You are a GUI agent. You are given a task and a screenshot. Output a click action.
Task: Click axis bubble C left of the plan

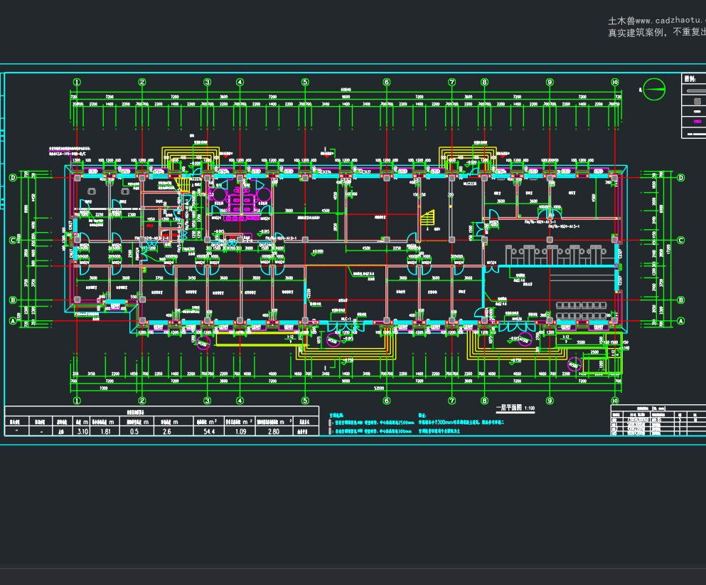pos(13,241)
